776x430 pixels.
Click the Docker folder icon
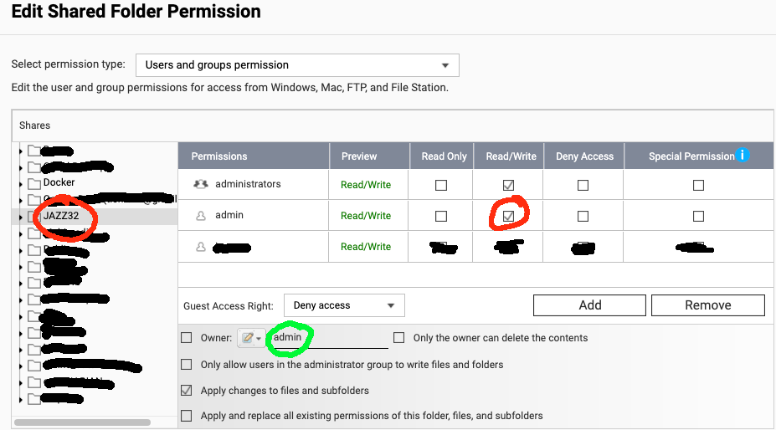coord(34,182)
